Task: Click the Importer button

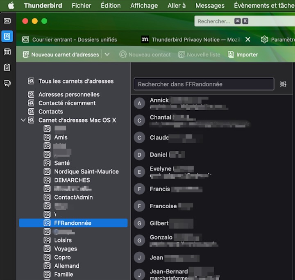Action: 243,55
